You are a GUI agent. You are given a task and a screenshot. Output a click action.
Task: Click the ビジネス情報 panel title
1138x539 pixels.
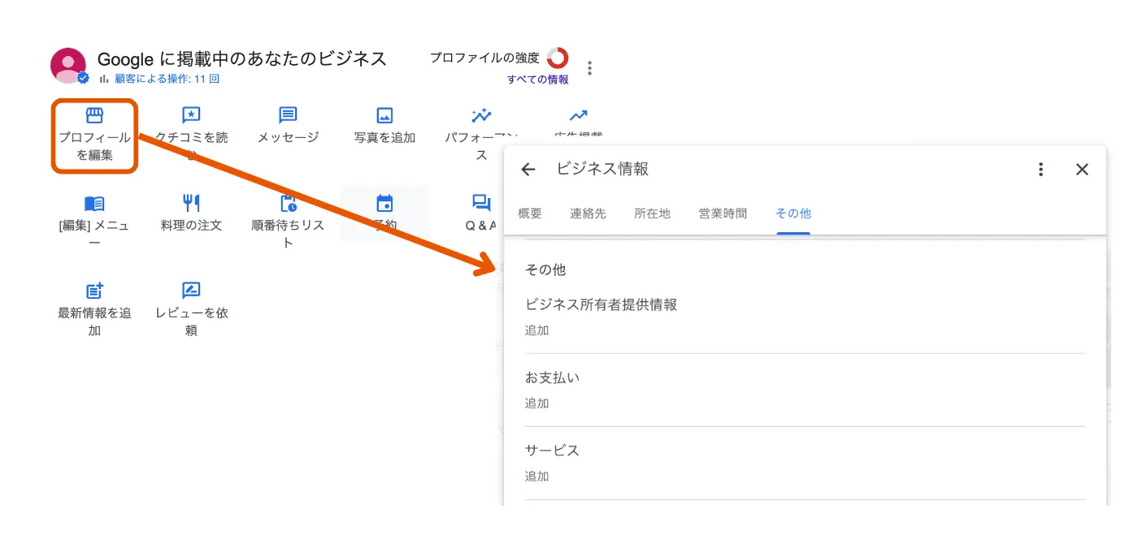pyautogui.click(x=602, y=169)
